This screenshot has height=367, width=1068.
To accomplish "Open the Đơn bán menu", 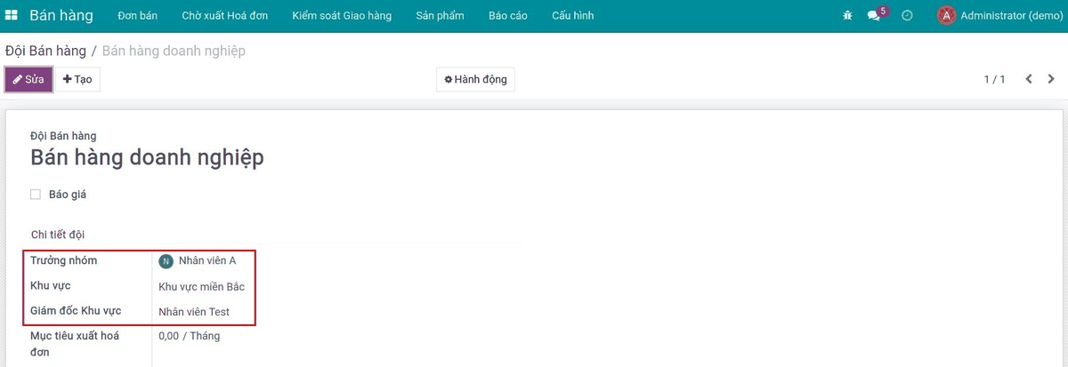I will point(137,15).
